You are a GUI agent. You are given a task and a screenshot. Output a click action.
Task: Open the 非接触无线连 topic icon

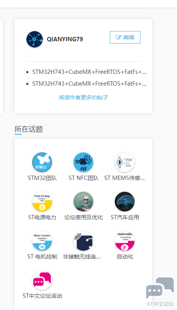[x=83, y=241]
